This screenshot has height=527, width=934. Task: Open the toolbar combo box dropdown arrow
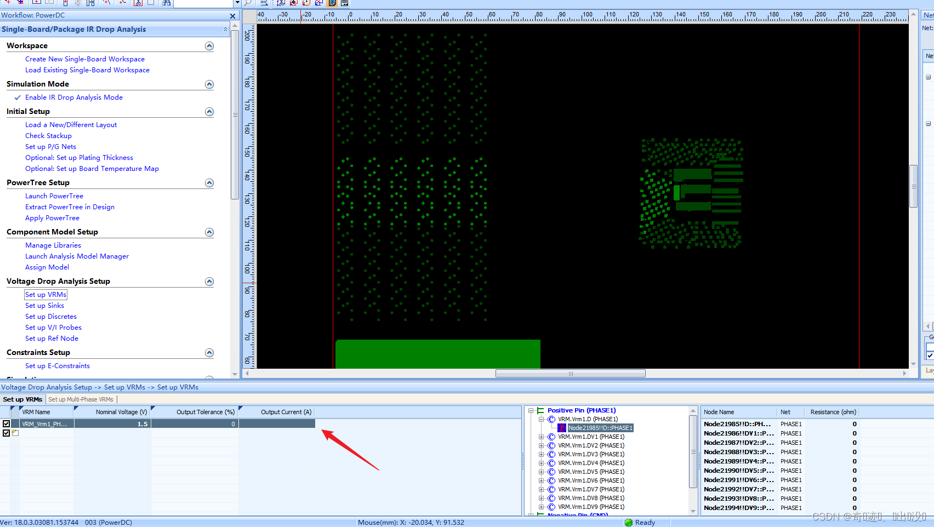[237, 3]
